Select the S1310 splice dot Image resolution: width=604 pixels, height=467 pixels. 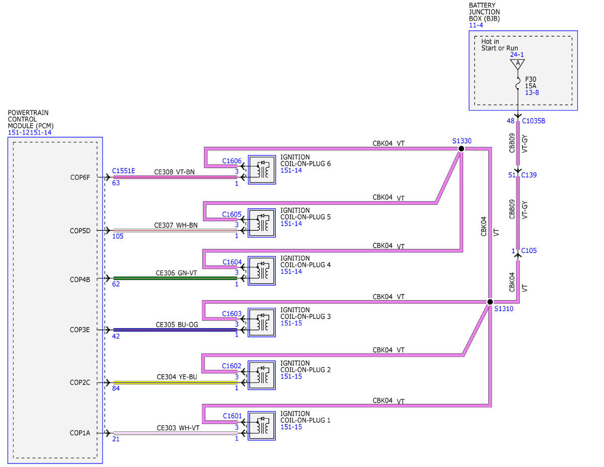(x=490, y=302)
